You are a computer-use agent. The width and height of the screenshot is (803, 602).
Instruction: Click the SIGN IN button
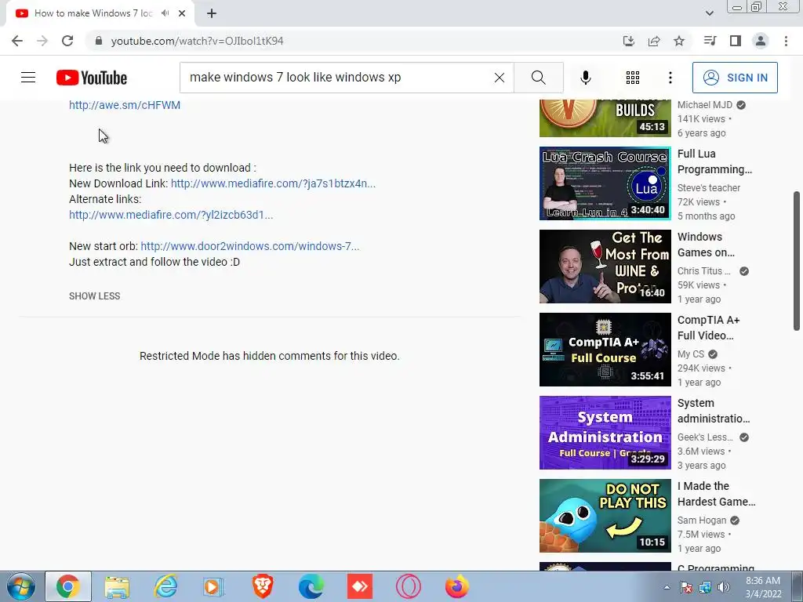735,78
